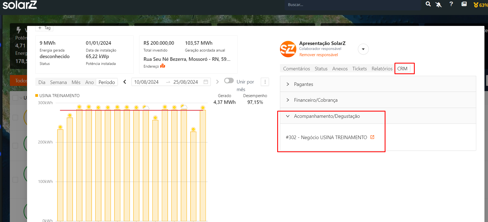Open the responsible collaborator dropdown arrow

363,49
